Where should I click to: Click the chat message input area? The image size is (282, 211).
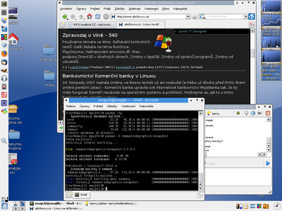click(238, 177)
